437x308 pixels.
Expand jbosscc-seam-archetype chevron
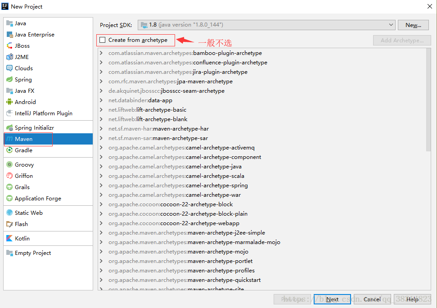101,91
